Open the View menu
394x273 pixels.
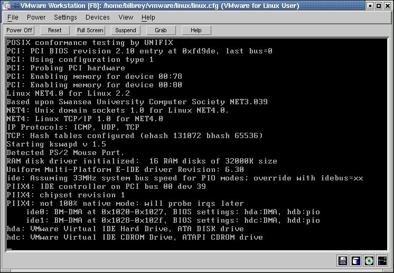(126, 17)
